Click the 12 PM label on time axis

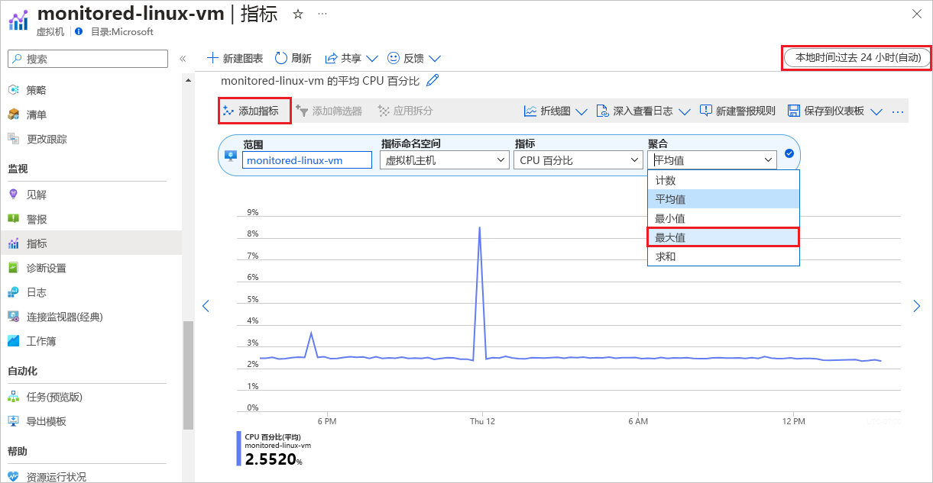(794, 421)
